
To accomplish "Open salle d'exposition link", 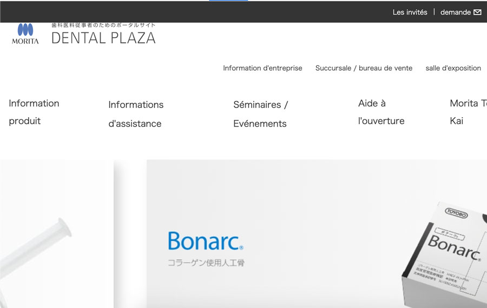I will [x=453, y=68].
